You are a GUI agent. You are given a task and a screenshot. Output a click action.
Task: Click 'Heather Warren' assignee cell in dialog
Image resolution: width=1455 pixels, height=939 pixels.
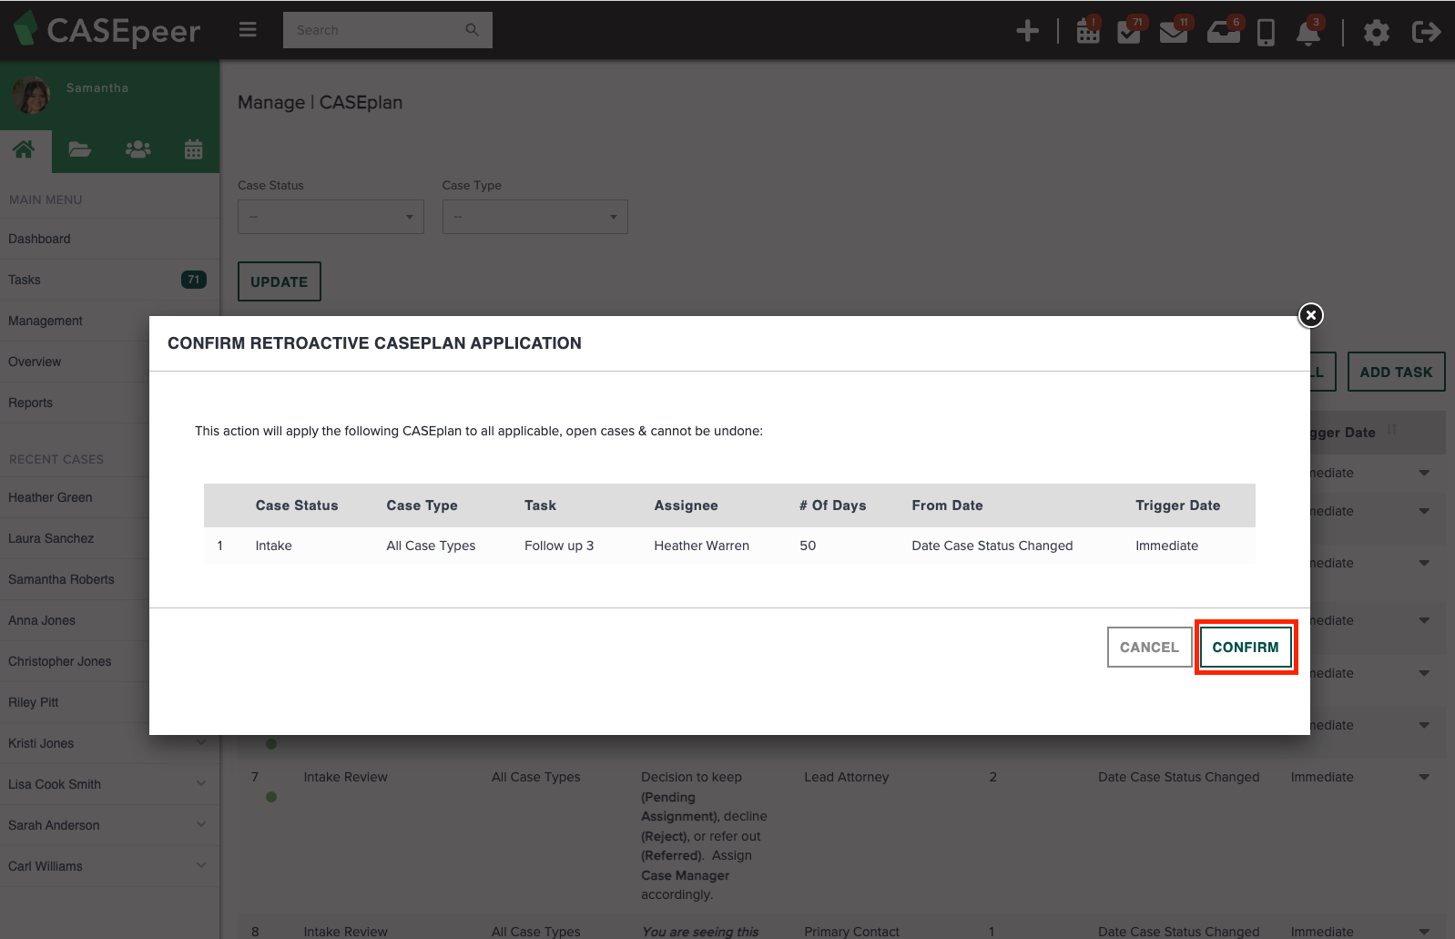point(701,546)
